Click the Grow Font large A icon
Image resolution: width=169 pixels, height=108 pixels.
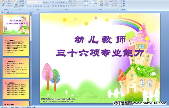click(x=44, y=2)
